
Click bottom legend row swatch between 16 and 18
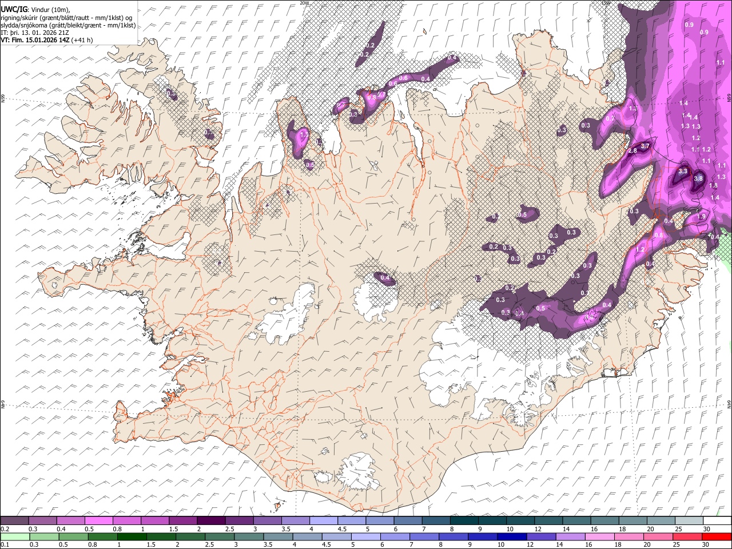pyautogui.click(x=599, y=536)
